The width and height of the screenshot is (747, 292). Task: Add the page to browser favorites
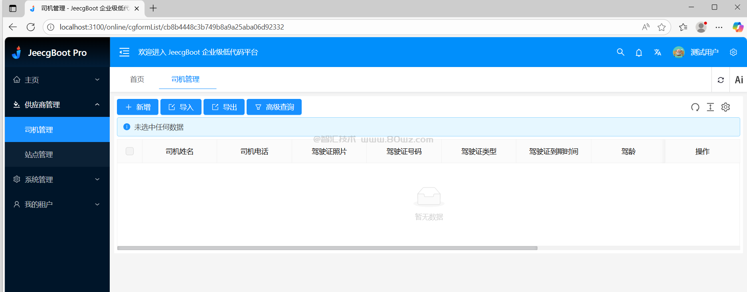click(x=662, y=27)
